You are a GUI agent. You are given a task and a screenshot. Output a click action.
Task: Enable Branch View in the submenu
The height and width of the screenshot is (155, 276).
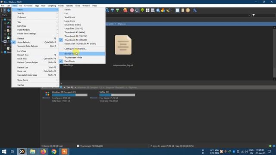(x=82, y=53)
